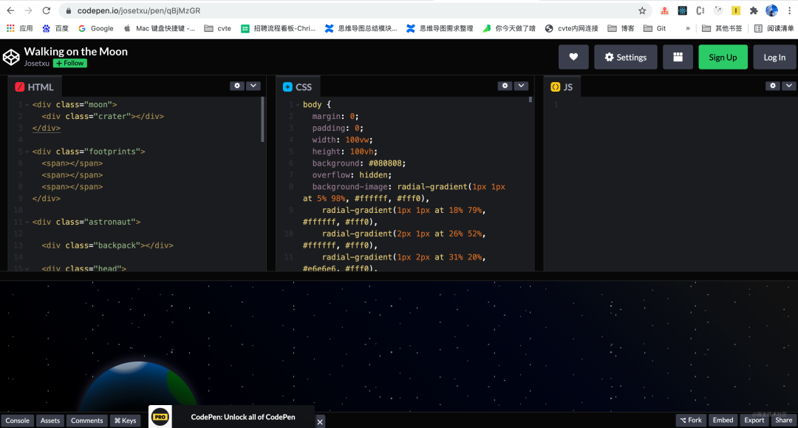
Task: Show more bookmarks with double chevron
Action: pos(688,29)
